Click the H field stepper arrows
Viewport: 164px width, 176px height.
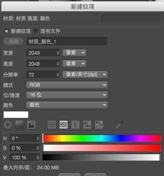tap(38, 138)
